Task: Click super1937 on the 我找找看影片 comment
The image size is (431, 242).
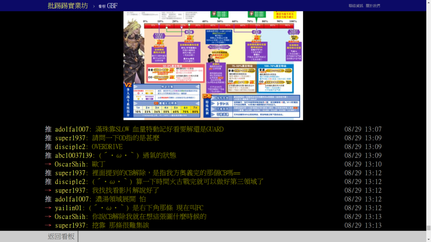Action: click(70, 190)
